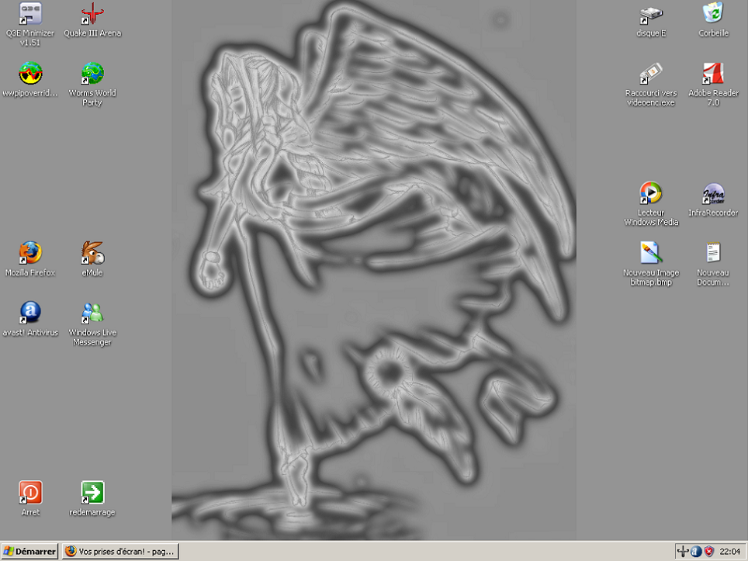Select the wwpipoverride desktop shortcut
The width and height of the screenshot is (748, 561).
tap(30, 74)
